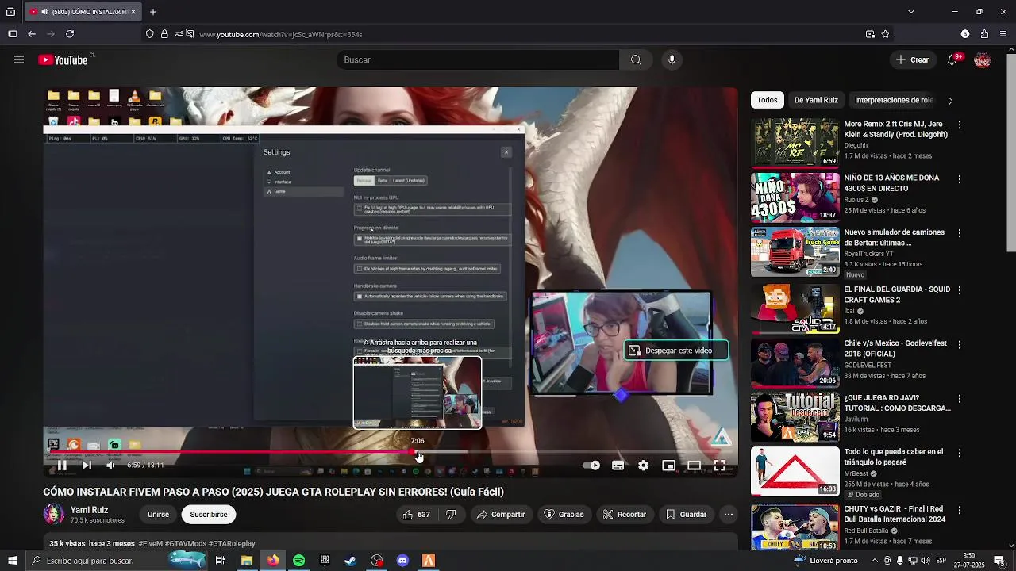Open options for NIÑO DE 13 AÑOS video
1016x571 pixels.
point(959,179)
